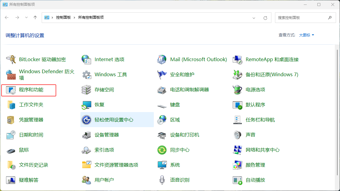Click the 搜索控制面板 search field
Viewport: 340px width, 191px height.
click(302, 17)
